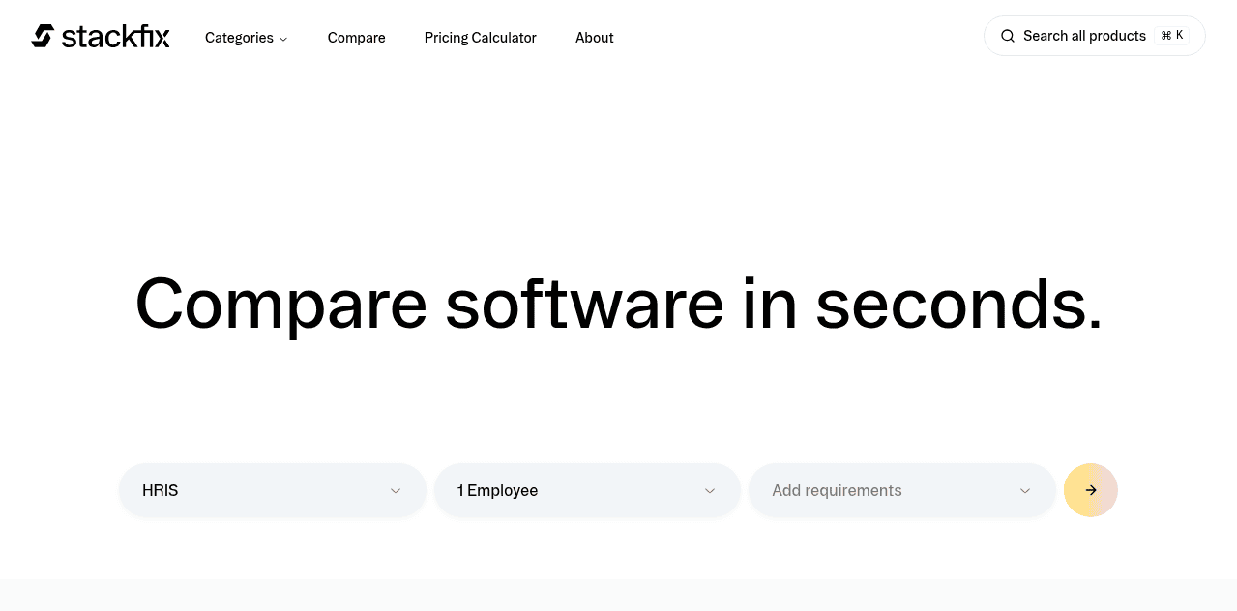The image size is (1237, 611).
Task: Click the chevron next to Categories
Action: [x=283, y=39]
